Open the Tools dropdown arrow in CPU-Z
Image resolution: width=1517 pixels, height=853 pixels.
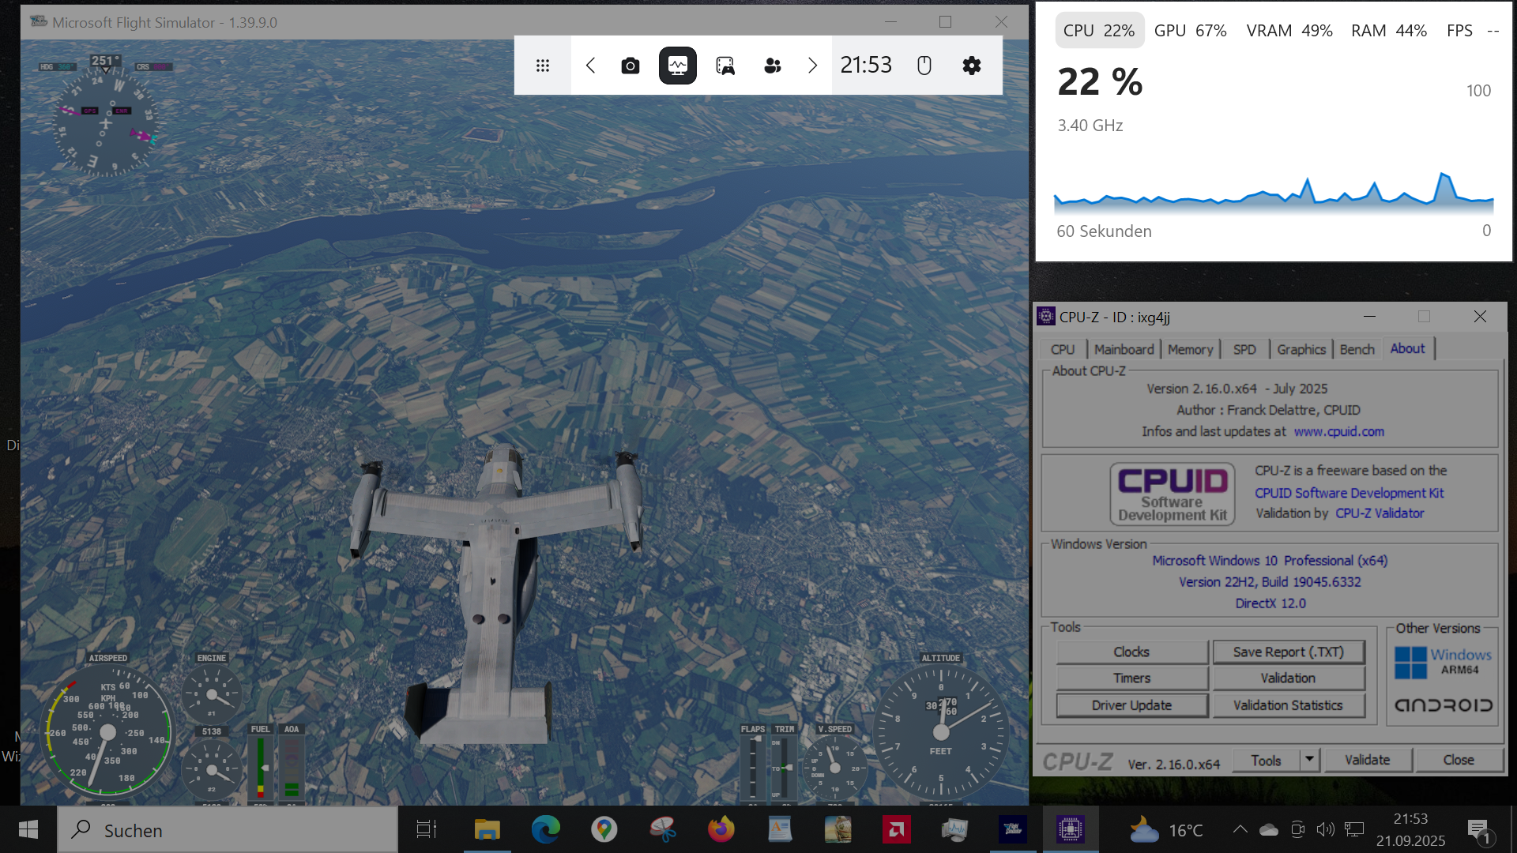pos(1309,760)
